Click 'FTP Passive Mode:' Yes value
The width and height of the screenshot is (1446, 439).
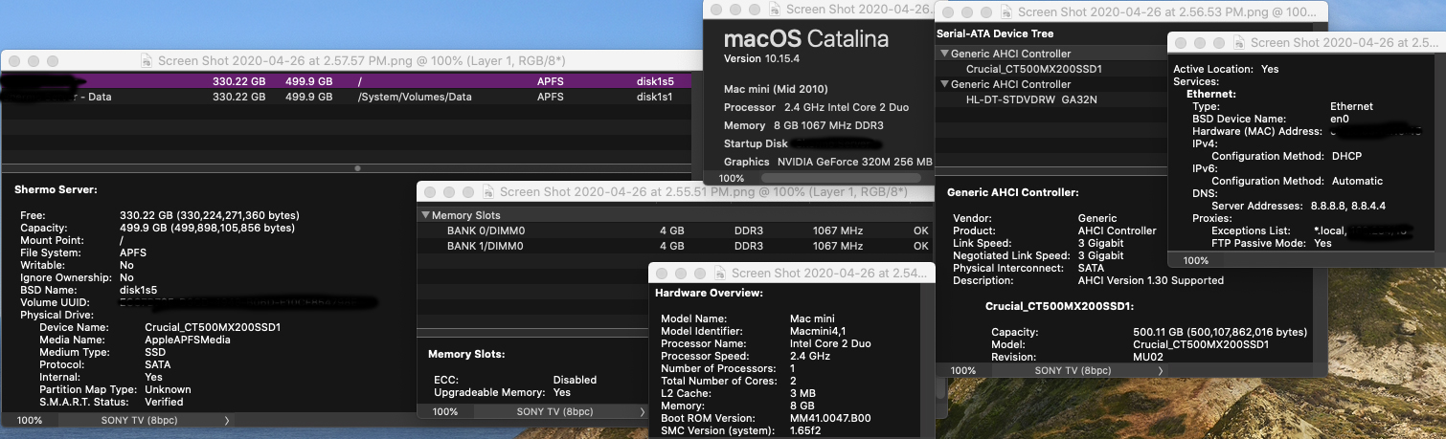(x=1322, y=243)
